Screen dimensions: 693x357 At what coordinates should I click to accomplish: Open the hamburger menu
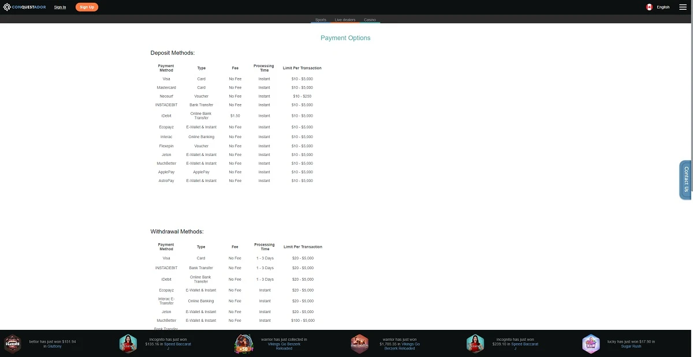(x=683, y=7)
